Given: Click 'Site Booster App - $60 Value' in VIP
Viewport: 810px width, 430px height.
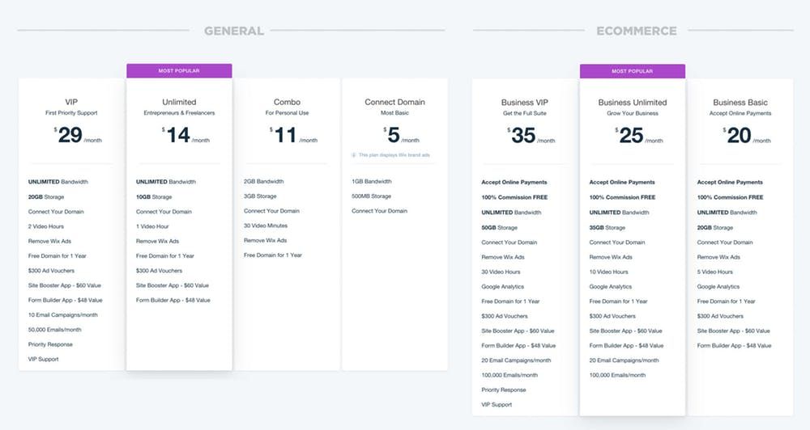Looking at the screenshot, I should coord(65,285).
